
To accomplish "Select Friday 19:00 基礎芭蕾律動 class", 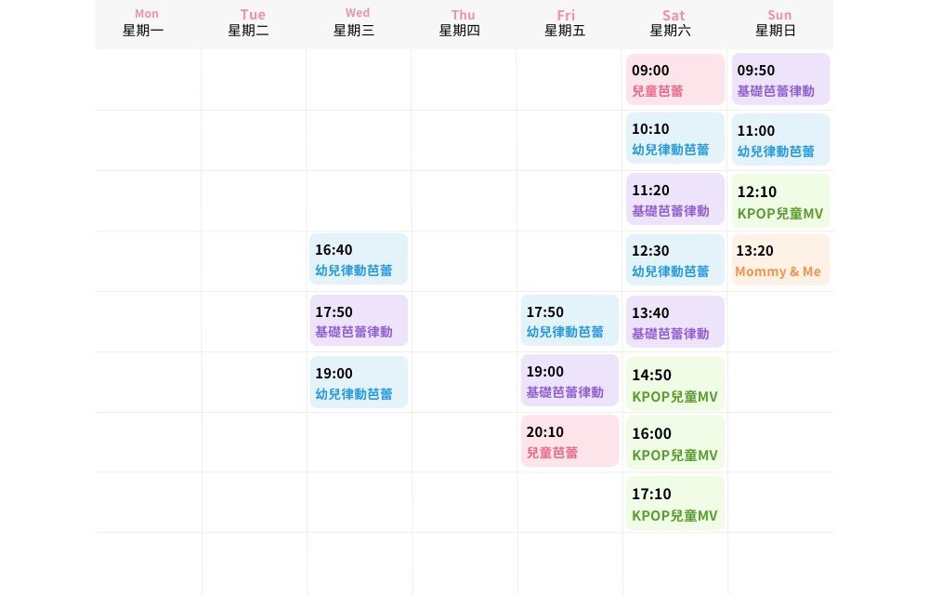I will tap(569, 381).
